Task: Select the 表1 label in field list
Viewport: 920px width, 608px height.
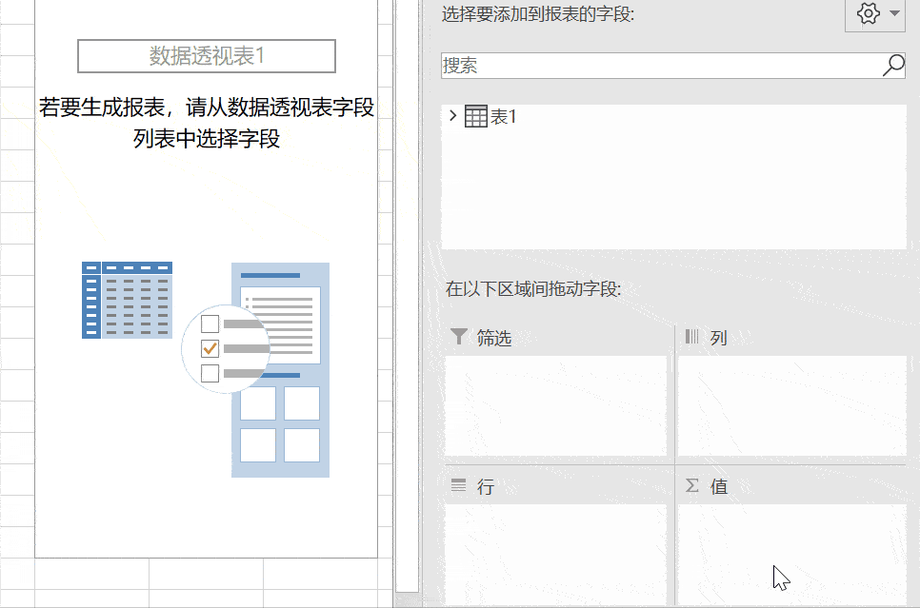Action: point(503,117)
